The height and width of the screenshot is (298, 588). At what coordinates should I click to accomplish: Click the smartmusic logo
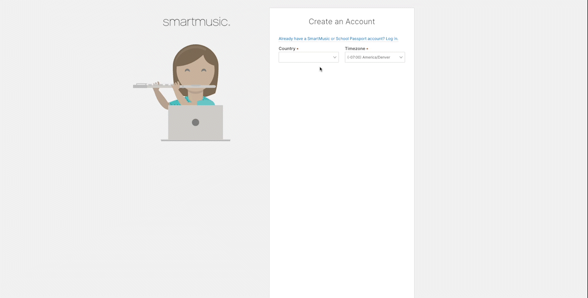coord(196,22)
